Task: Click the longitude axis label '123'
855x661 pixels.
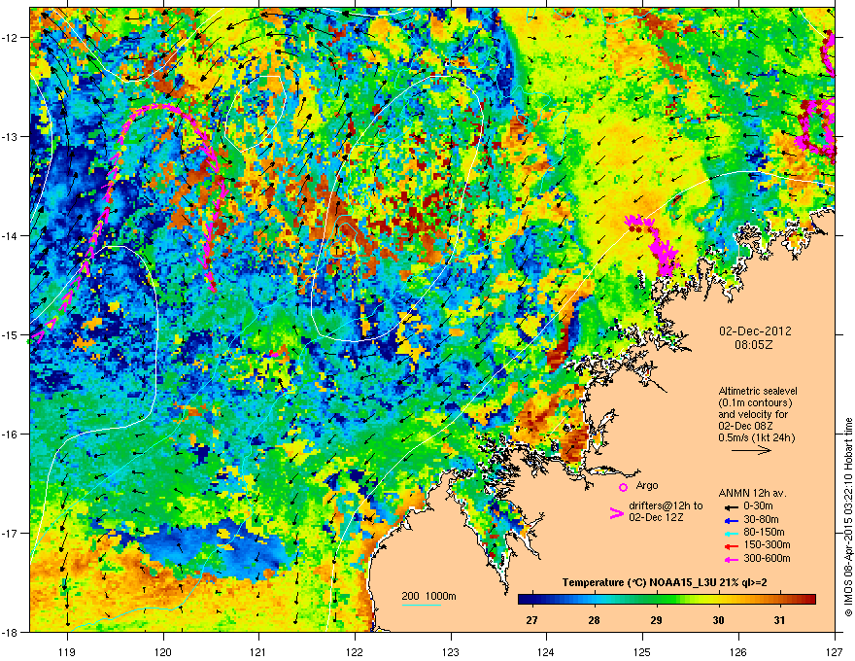Action: pyautogui.click(x=451, y=651)
